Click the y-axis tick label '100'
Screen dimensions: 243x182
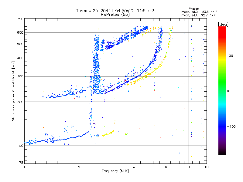(20, 146)
